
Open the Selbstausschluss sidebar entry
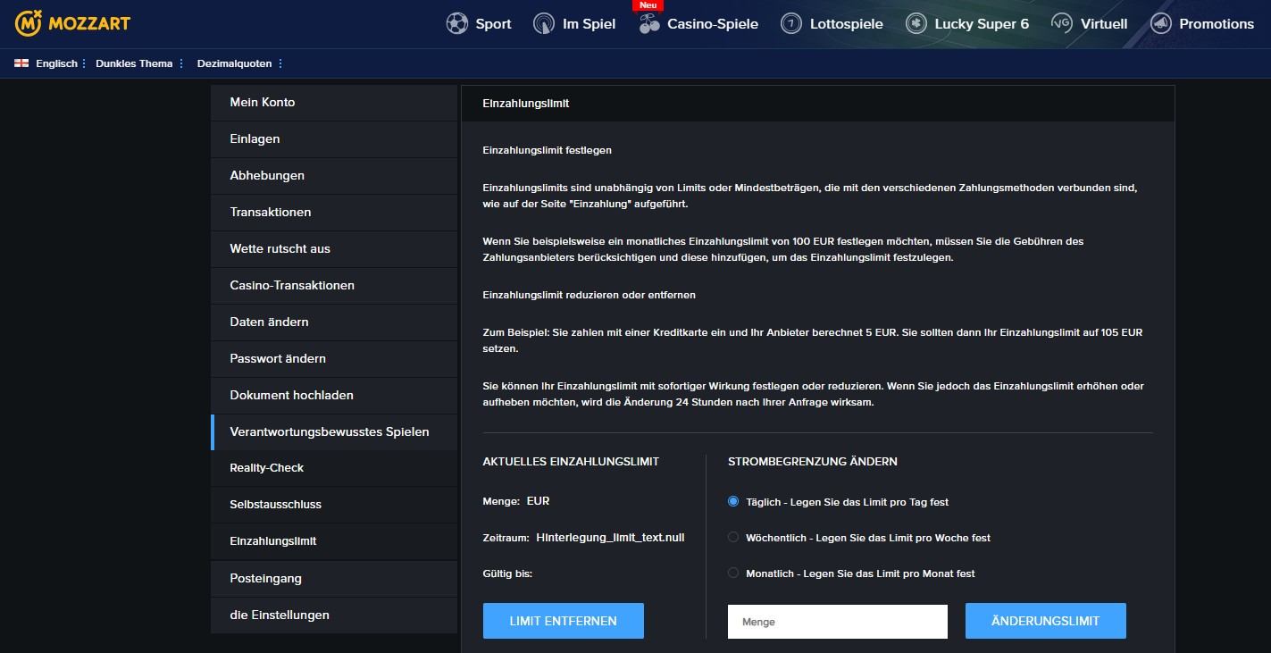point(275,505)
